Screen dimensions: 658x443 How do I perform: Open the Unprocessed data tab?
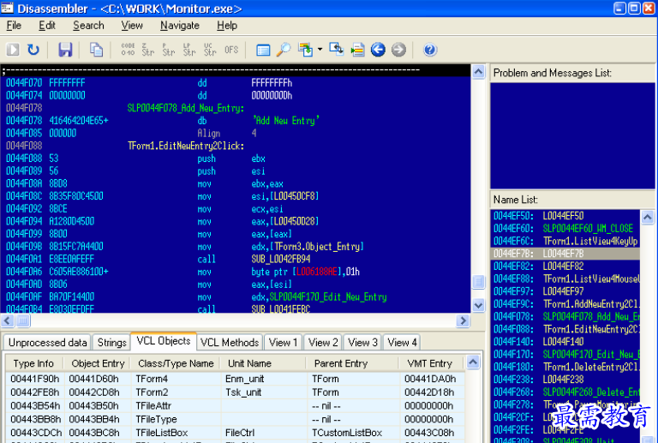click(48, 343)
